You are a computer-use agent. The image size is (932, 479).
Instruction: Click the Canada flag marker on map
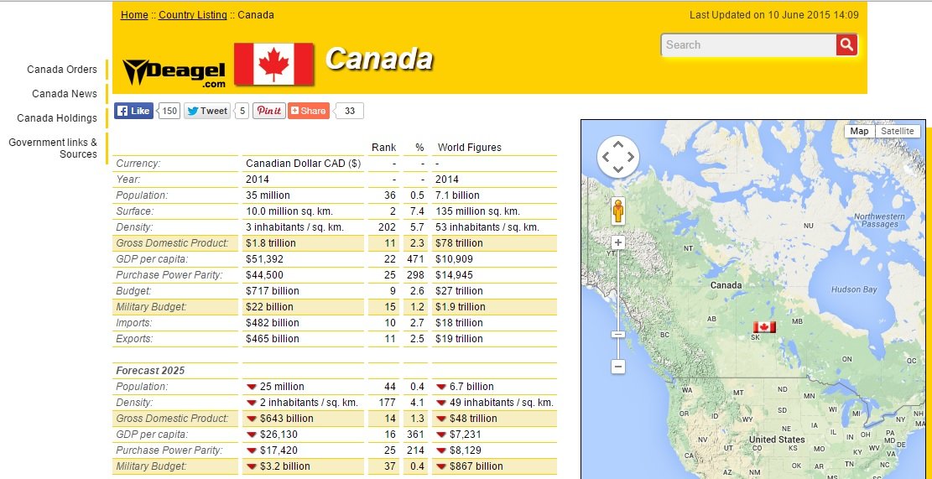(764, 327)
